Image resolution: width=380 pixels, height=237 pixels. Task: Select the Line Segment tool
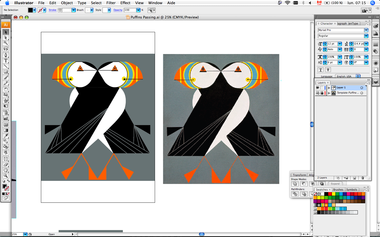(x=6, y=66)
